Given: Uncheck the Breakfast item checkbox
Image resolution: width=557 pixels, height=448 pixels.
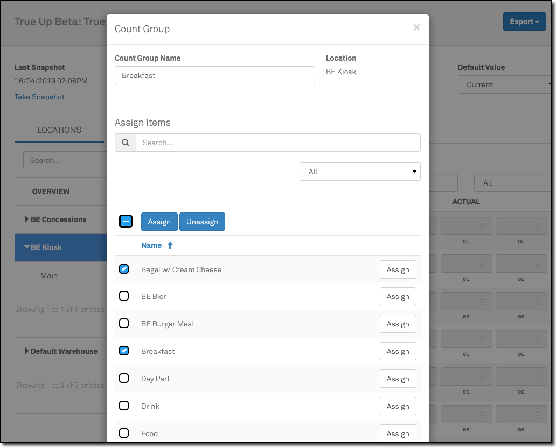Looking at the screenshot, I should [x=124, y=351].
